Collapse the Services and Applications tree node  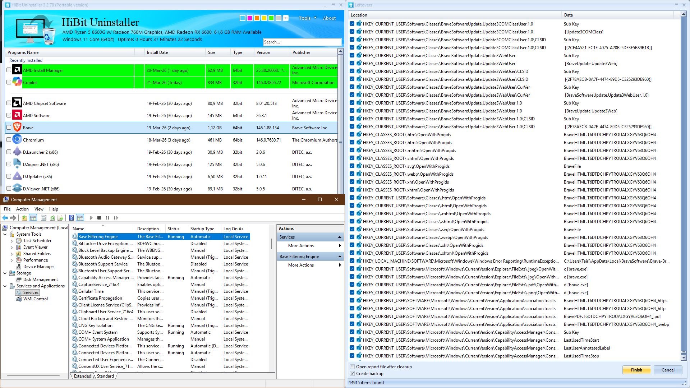(x=5, y=286)
